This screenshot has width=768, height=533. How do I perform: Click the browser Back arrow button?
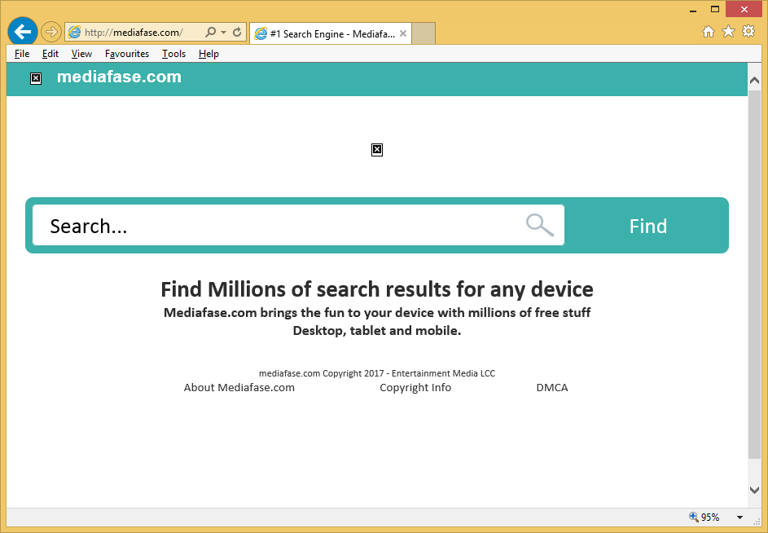[x=23, y=32]
